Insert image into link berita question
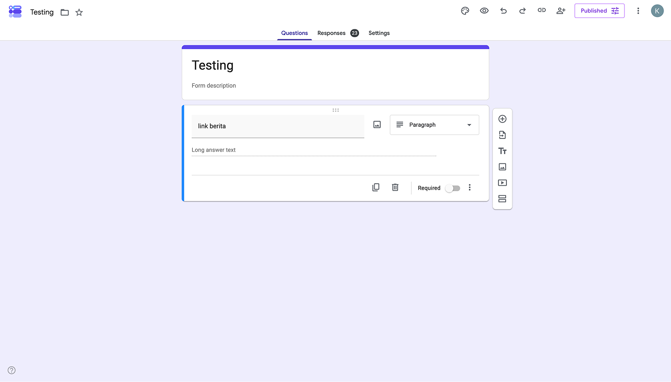The width and height of the screenshot is (671, 382). 377,125
